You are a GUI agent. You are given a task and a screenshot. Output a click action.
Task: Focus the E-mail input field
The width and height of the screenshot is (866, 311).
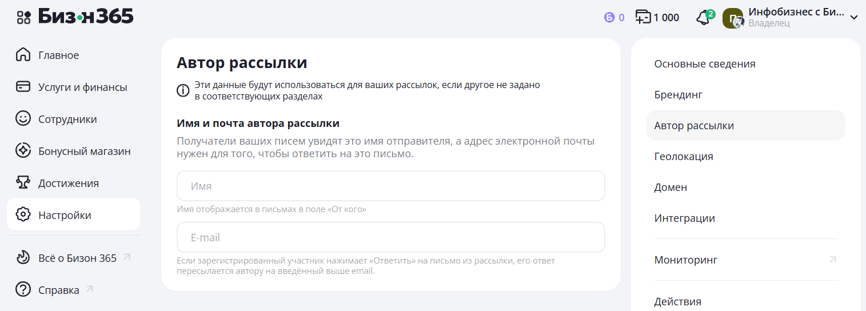tap(390, 237)
